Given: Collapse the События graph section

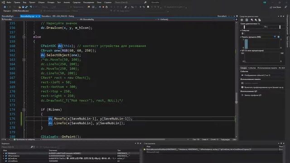Looking at the screenshot, I should pyautogui.click(x=241, y=30).
